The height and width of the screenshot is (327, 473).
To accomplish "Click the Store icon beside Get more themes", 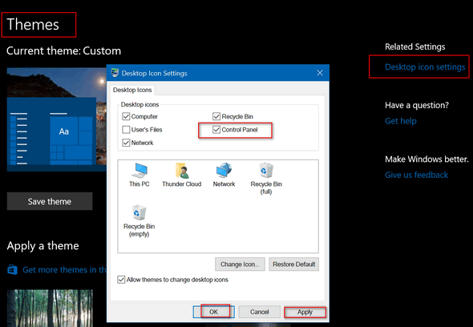I will click(12, 269).
